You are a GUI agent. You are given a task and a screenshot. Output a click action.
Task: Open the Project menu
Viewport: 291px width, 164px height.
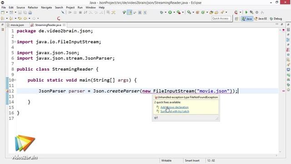point(70,7)
